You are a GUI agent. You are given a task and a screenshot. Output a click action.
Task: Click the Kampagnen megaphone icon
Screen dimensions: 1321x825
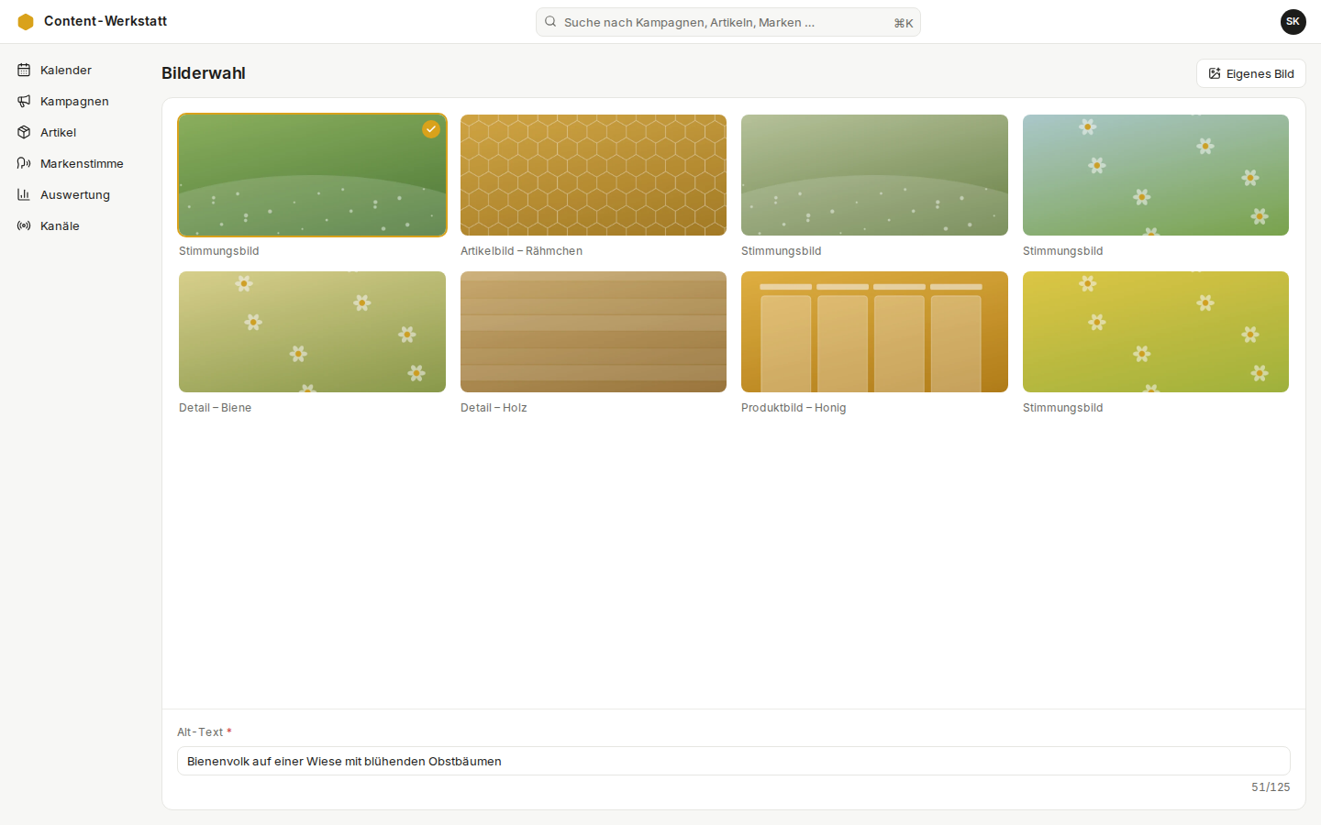[24, 101]
